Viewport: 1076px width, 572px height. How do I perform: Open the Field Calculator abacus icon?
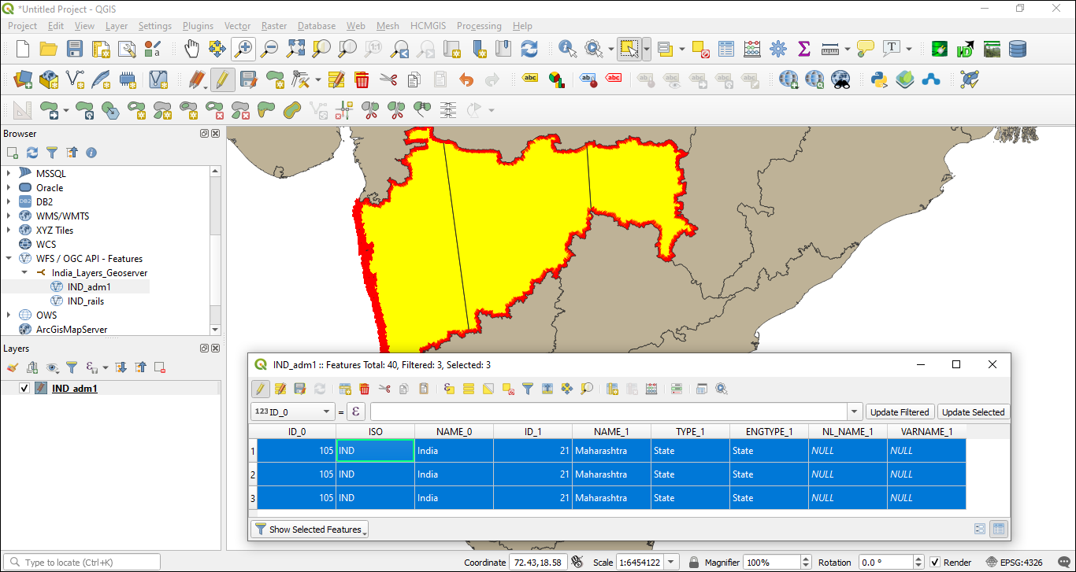tap(752, 49)
